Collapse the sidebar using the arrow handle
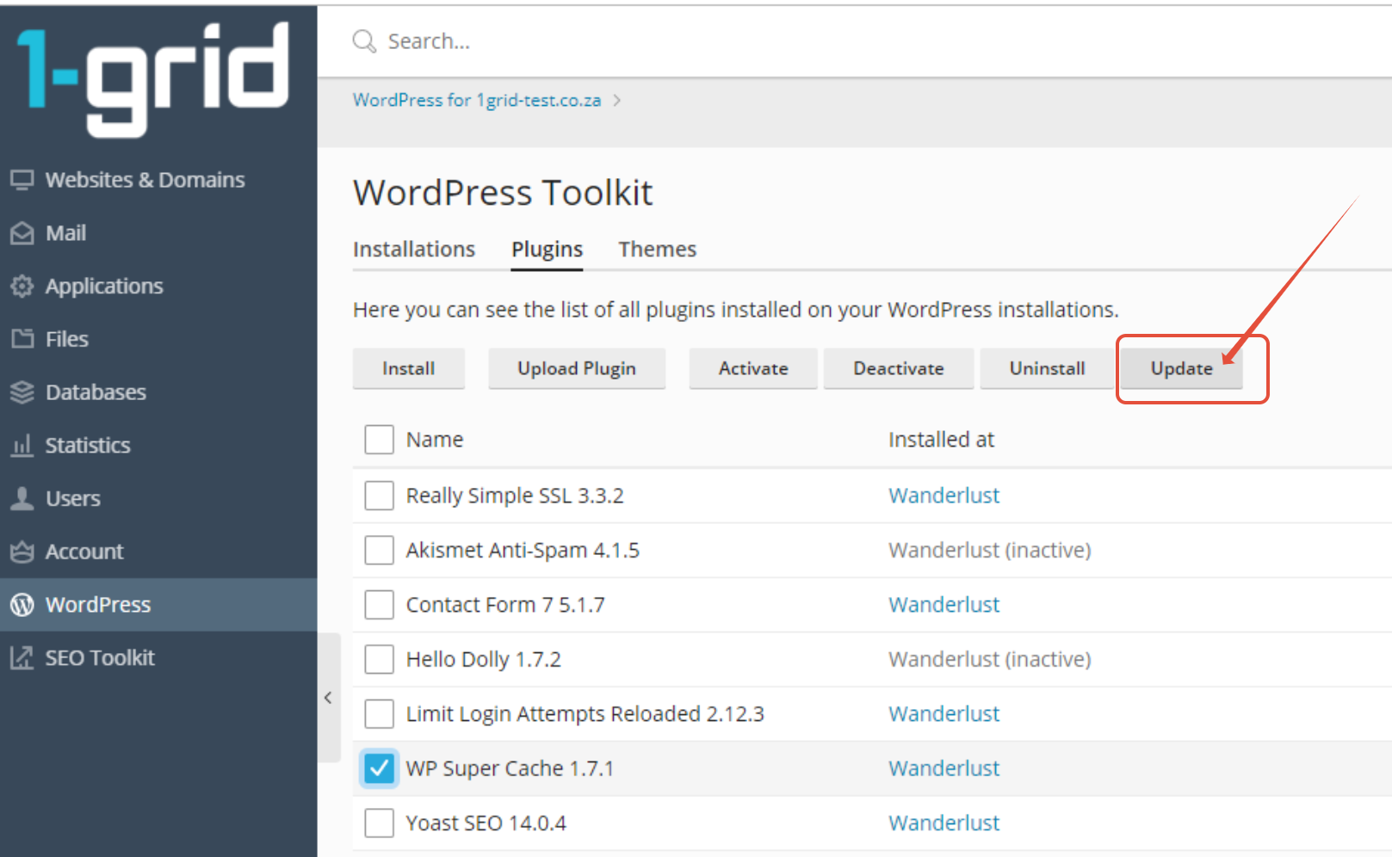Image resolution: width=1392 pixels, height=857 pixels. (x=328, y=698)
